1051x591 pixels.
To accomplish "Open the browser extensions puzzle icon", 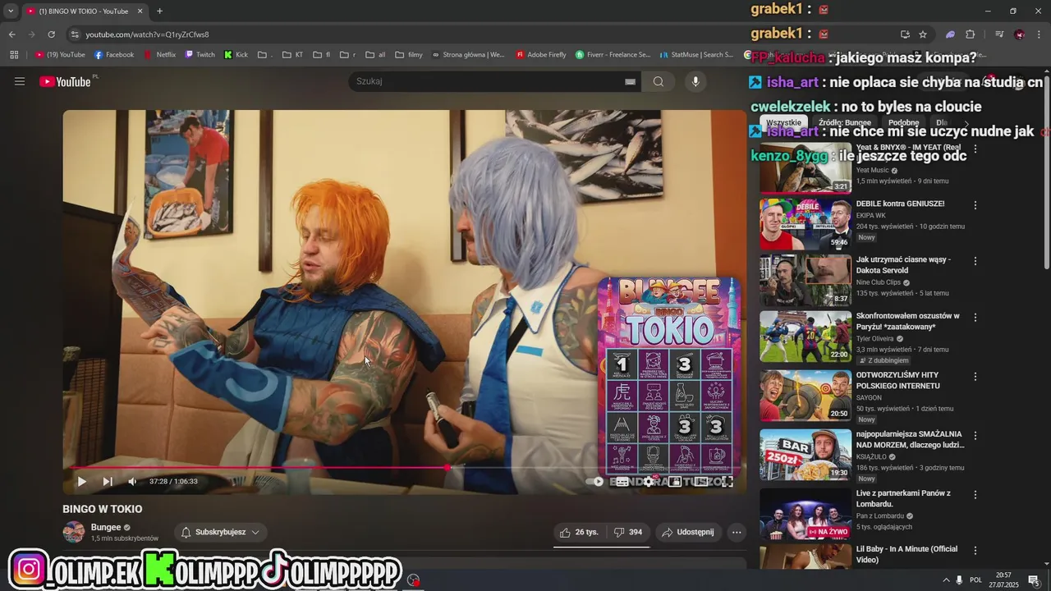I will point(970,34).
